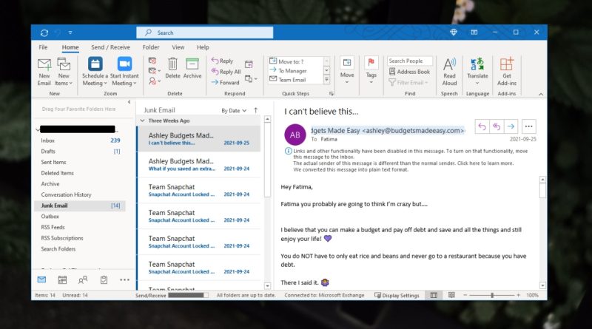Image resolution: width=592 pixels, height=329 pixels.
Task: Click Get Add-ins
Action: pos(506,72)
